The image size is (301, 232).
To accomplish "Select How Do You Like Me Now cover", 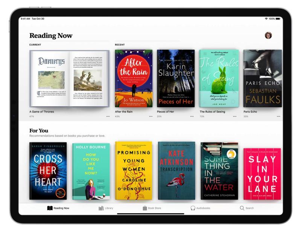I will click(91, 171).
